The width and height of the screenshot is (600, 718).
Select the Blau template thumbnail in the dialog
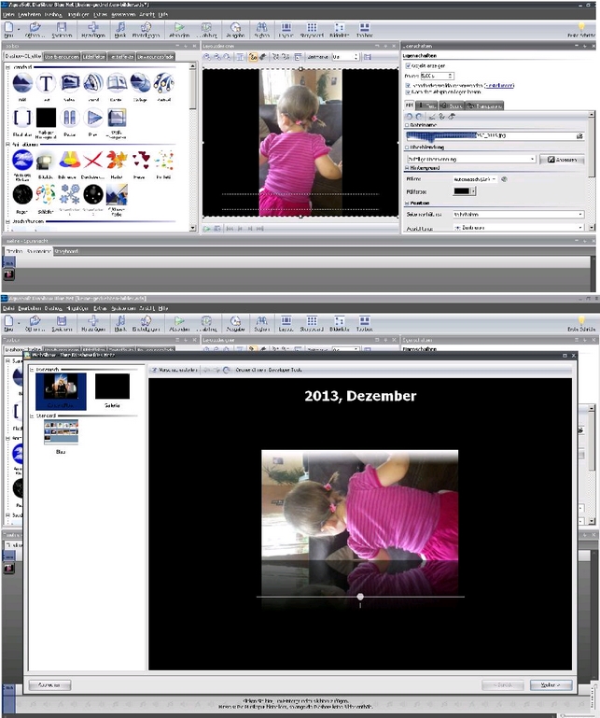(x=61, y=432)
